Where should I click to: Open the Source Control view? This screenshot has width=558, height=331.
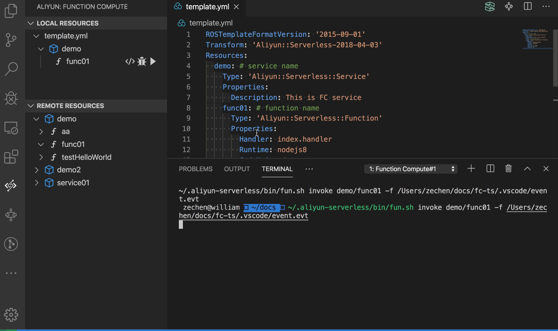point(11,40)
